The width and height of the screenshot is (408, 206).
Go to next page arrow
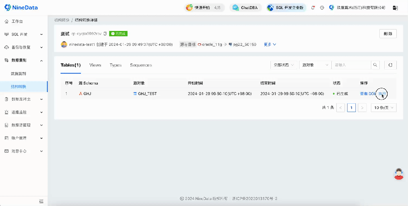[362, 108]
